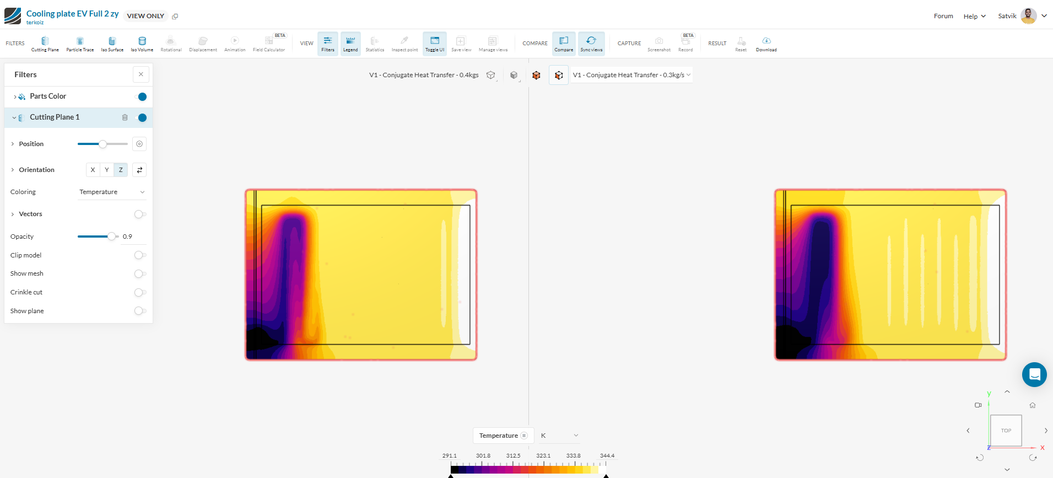Screen dimensions: 1053x478
Task: Flip the cutting plane orientation direction
Action: tap(139, 170)
